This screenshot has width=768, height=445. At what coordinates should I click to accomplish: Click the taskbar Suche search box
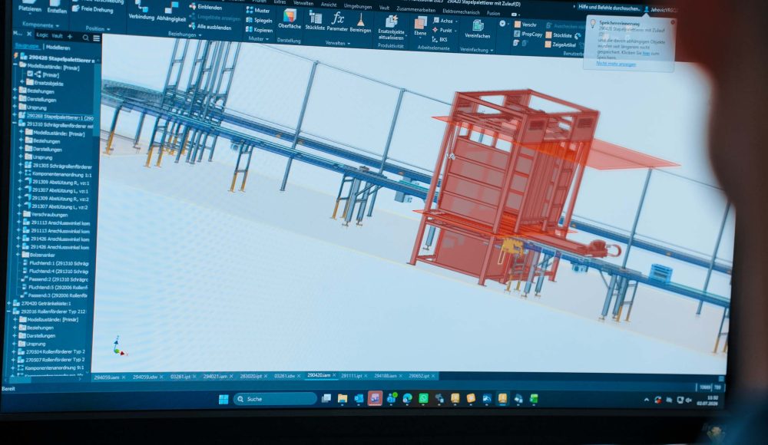[275, 399]
